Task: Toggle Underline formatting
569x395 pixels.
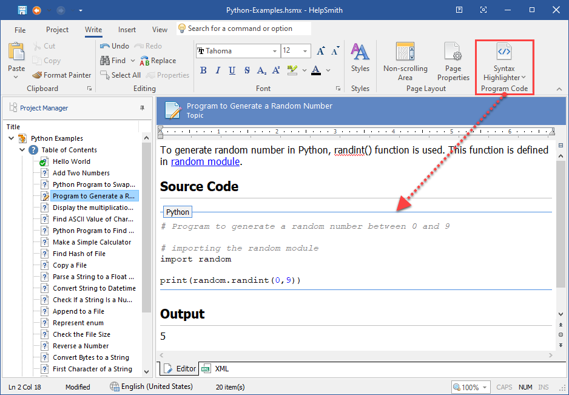Action: coord(232,70)
